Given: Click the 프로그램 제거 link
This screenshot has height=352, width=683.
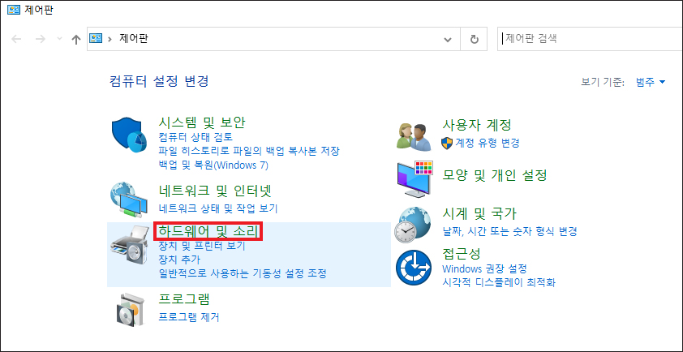Looking at the screenshot, I should pos(189,317).
